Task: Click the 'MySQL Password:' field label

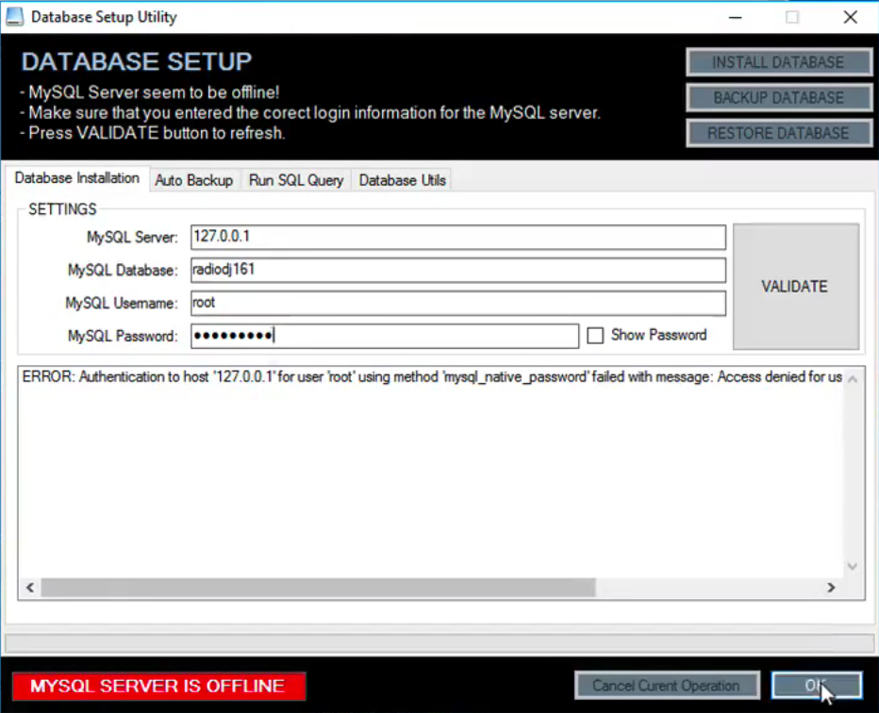Action: pos(123,337)
